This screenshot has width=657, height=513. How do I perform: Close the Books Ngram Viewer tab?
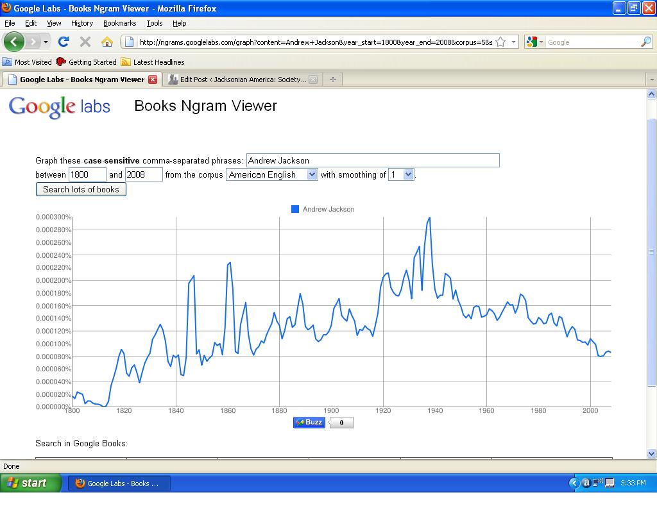[153, 80]
